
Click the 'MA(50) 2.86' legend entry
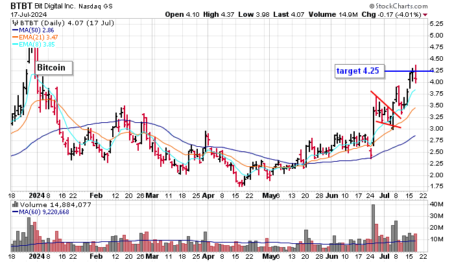[33, 30]
